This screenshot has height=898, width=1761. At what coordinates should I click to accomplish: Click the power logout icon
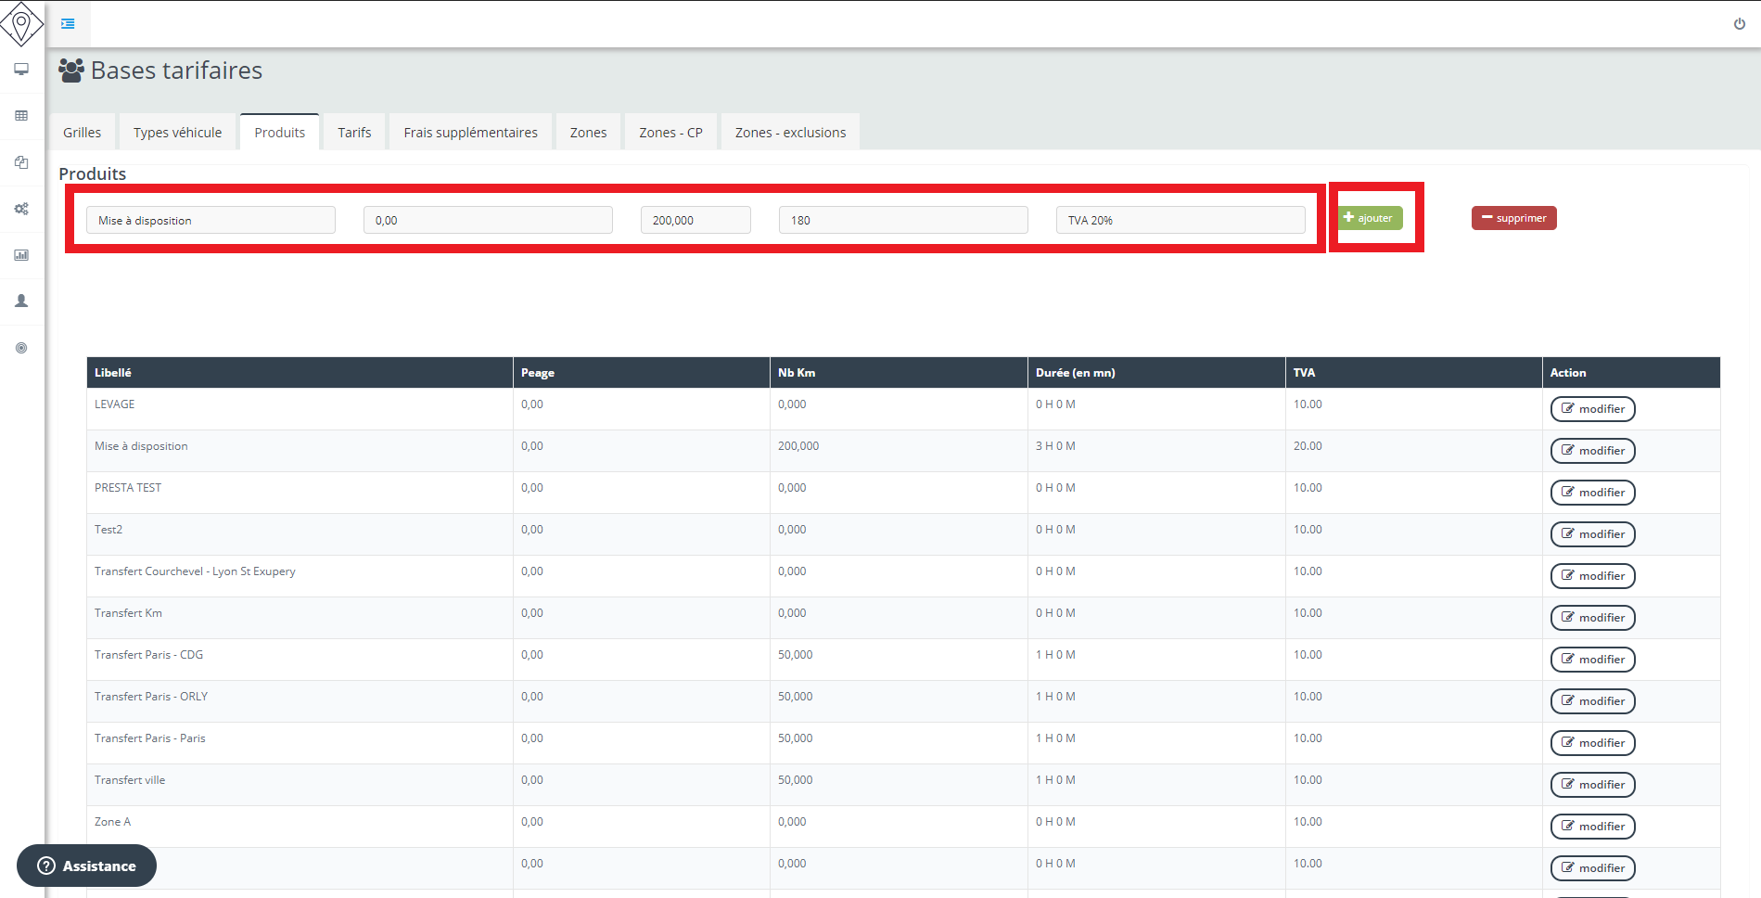click(x=1739, y=24)
